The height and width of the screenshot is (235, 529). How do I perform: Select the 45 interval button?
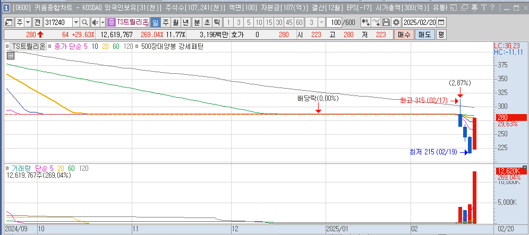tap(289, 23)
